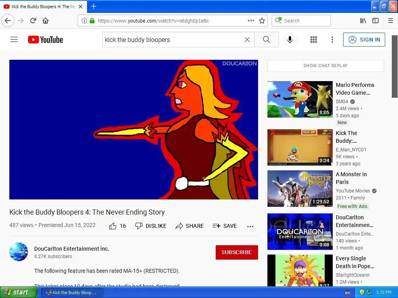Click the page vertical scrollbar thumb

click(x=395, y=66)
